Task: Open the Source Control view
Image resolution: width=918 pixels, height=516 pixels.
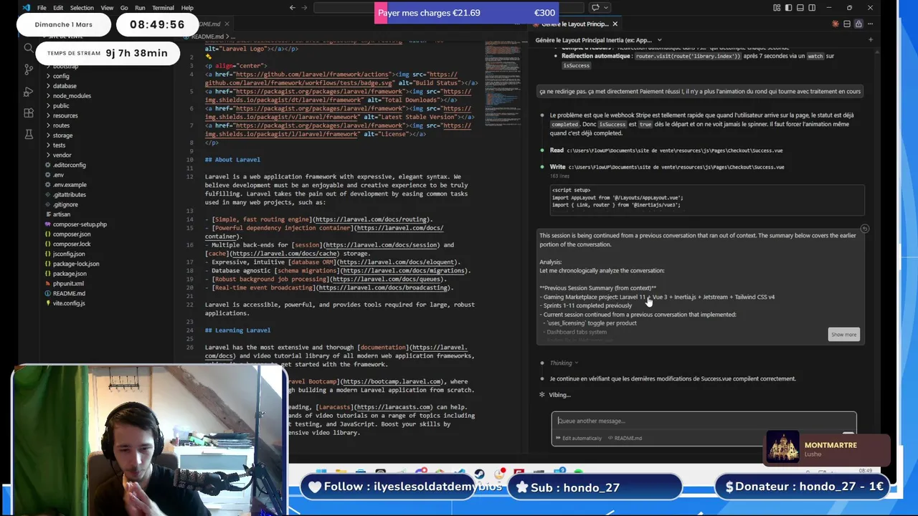Action: (x=29, y=70)
